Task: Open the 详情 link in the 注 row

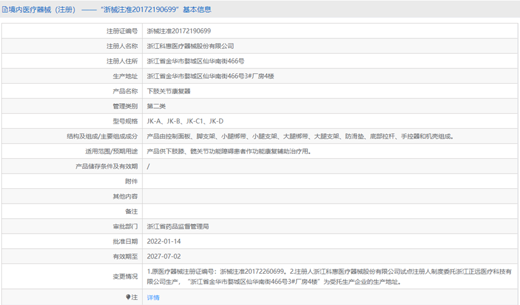Action: [x=153, y=298]
